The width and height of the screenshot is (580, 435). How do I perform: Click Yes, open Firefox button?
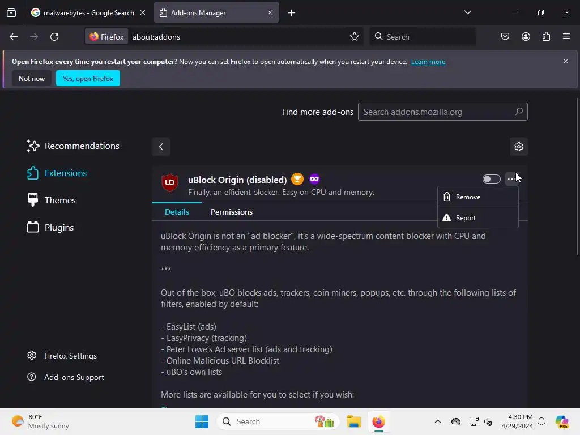click(88, 78)
